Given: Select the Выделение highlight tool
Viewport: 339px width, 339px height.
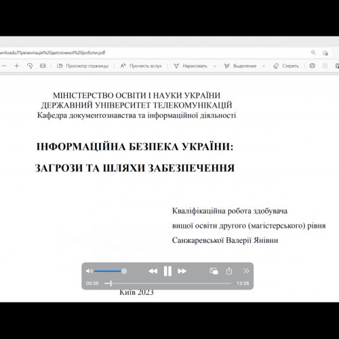Looking at the screenshot, I should 240,66.
